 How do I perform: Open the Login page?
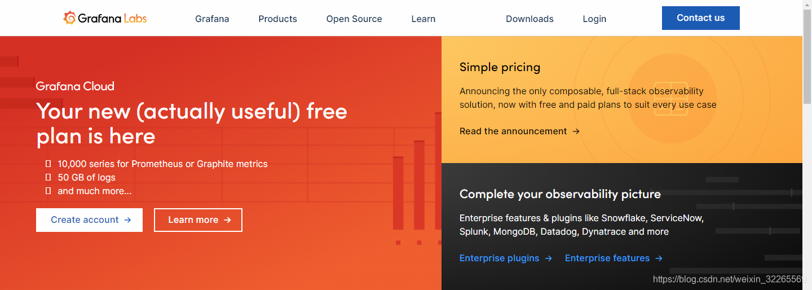pyautogui.click(x=594, y=19)
